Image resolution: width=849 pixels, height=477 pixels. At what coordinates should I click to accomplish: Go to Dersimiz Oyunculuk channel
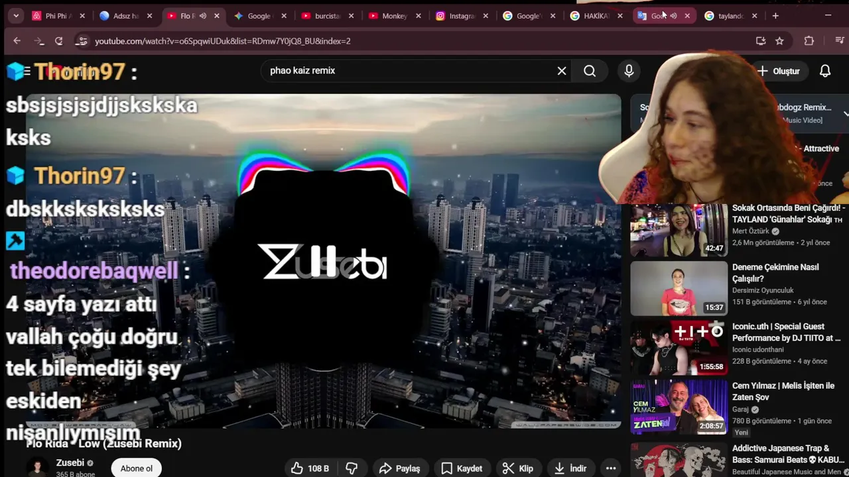[x=763, y=290]
